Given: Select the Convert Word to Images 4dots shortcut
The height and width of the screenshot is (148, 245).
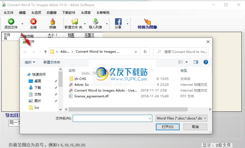Looking at the screenshot, I should (103, 90).
